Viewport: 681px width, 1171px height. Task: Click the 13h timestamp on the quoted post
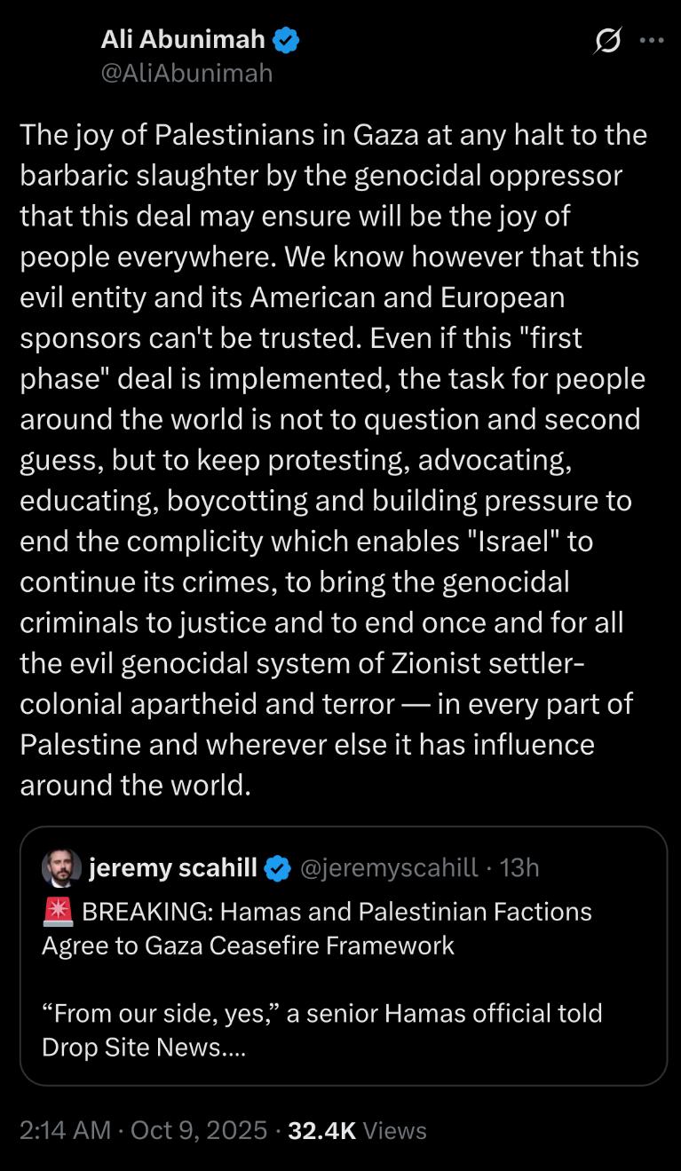519,868
